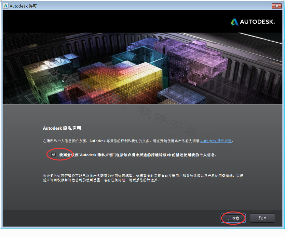Click the Autodesk logo in top banner

[253, 22]
